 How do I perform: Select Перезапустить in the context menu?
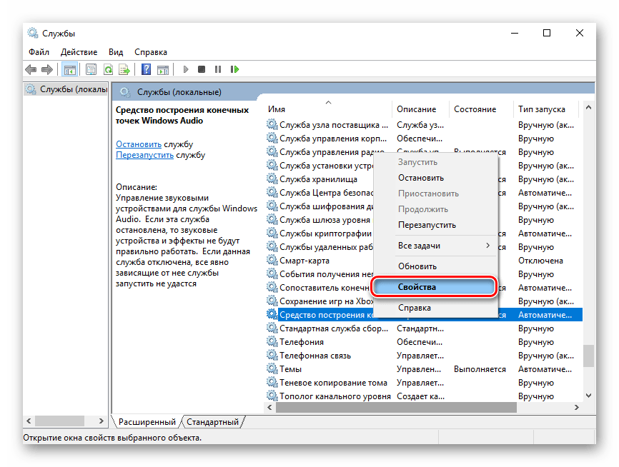427,225
